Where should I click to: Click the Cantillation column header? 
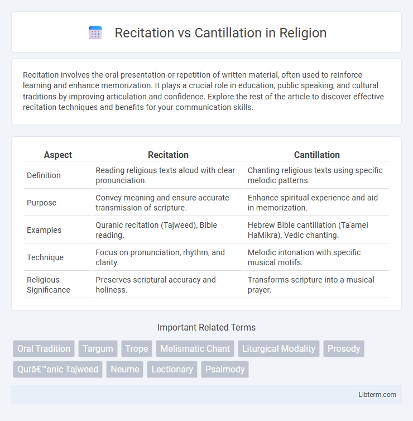[x=316, y=155]
